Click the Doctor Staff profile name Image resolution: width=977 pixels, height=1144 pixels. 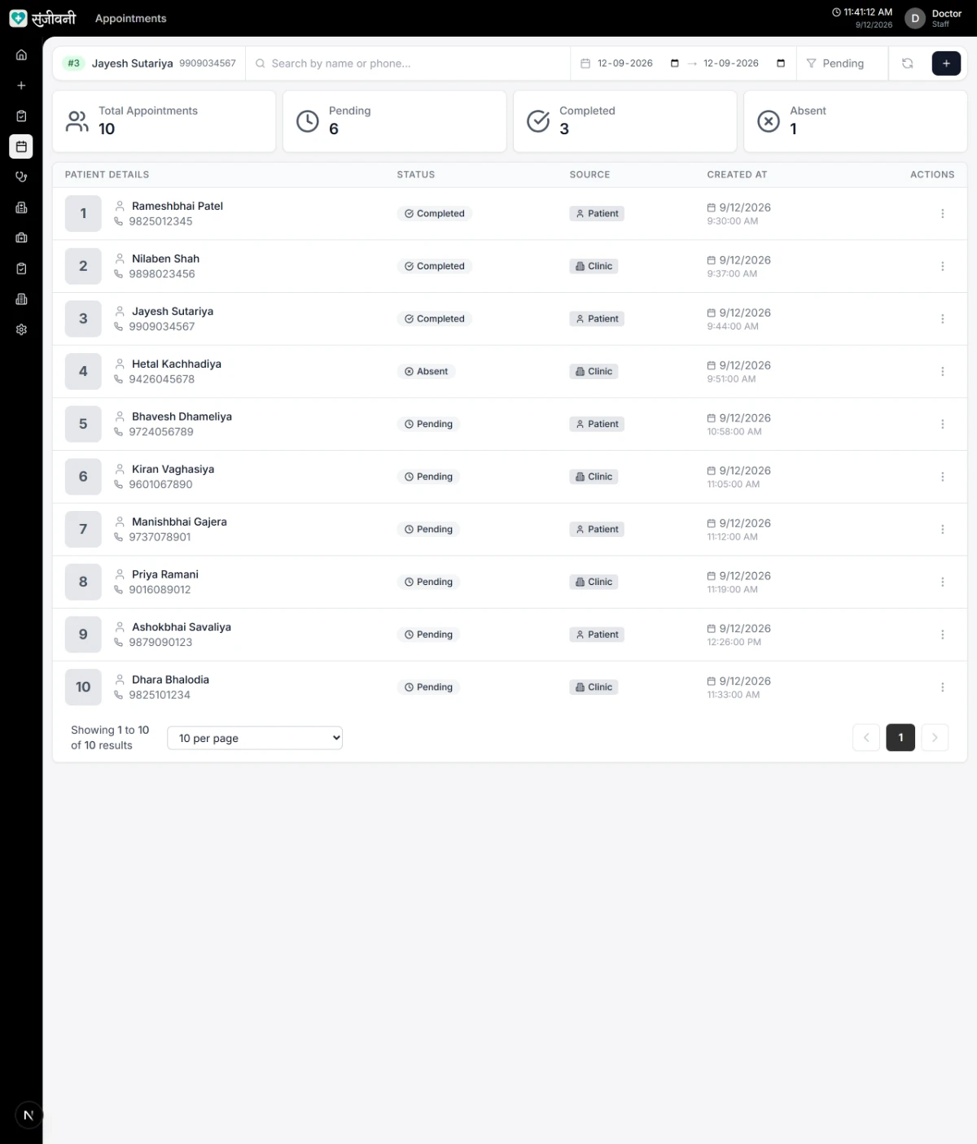[x=947, y=18]
